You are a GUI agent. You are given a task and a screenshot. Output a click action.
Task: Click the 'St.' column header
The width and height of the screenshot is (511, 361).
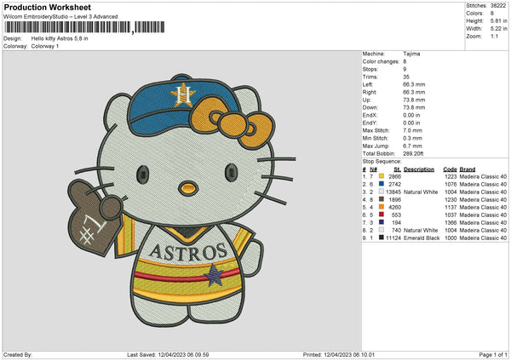pos(397,169)
